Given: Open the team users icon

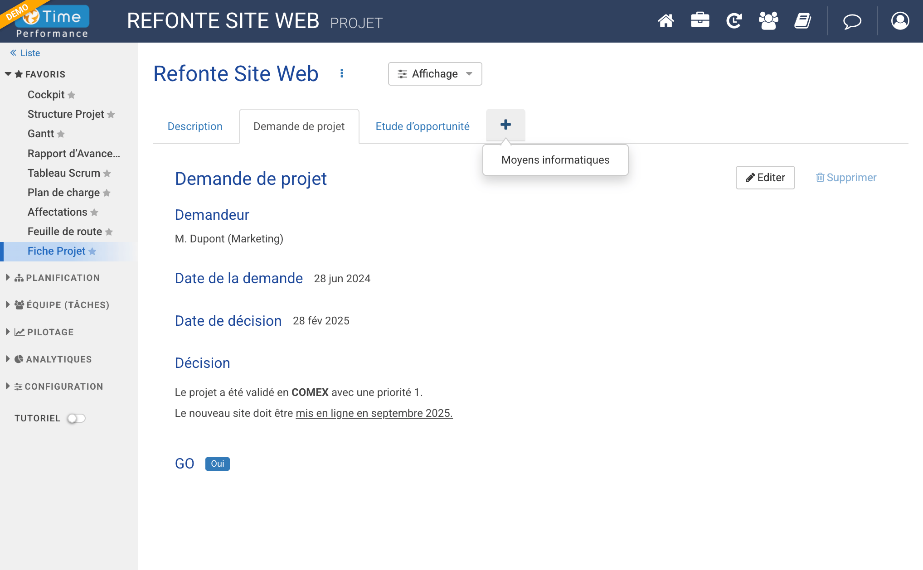Looking at the screenshot, I should 768,21.
